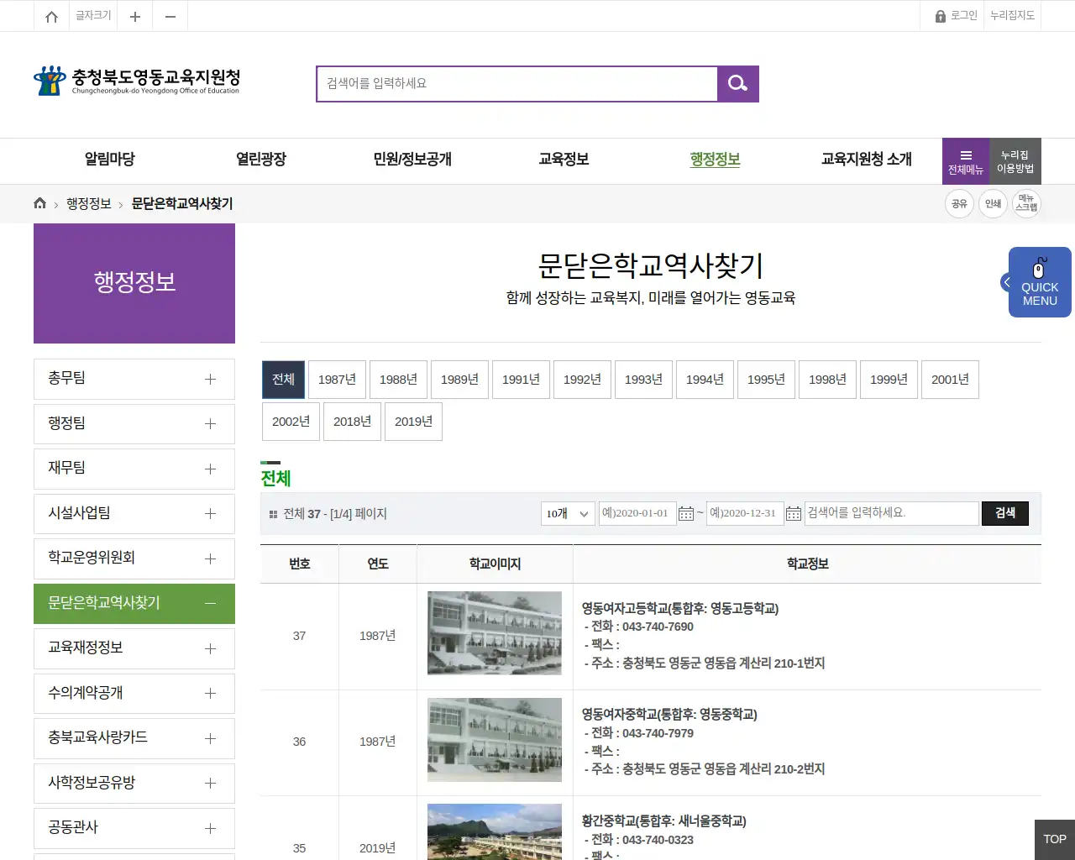Filter by 2002년 tab
The height and width of the screenshot is (860, 1075).
(291, 422)
